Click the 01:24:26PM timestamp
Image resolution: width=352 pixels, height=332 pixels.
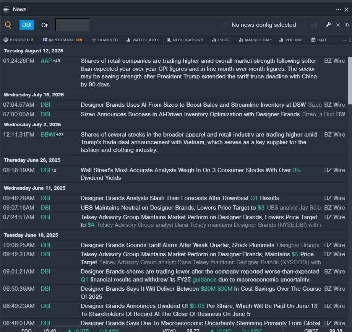pyautogui.click(x=19, y=61)
